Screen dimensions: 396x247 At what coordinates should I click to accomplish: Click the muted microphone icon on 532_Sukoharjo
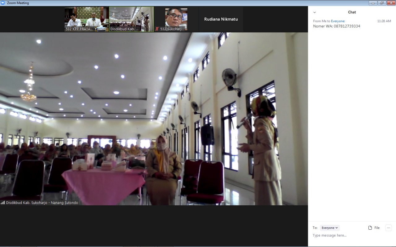click(x=157, y=29)
